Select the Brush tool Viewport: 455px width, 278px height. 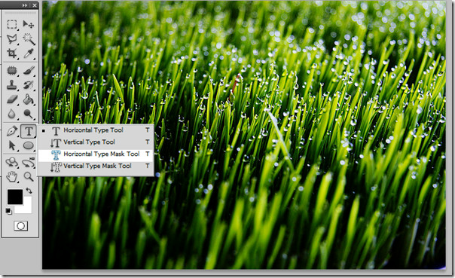tap(29, 71)
